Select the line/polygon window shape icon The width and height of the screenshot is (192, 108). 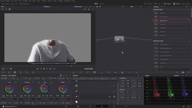pos(76,91)
